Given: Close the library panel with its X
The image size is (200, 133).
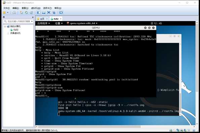Looking at the screenshot, I should coord(33,17).
